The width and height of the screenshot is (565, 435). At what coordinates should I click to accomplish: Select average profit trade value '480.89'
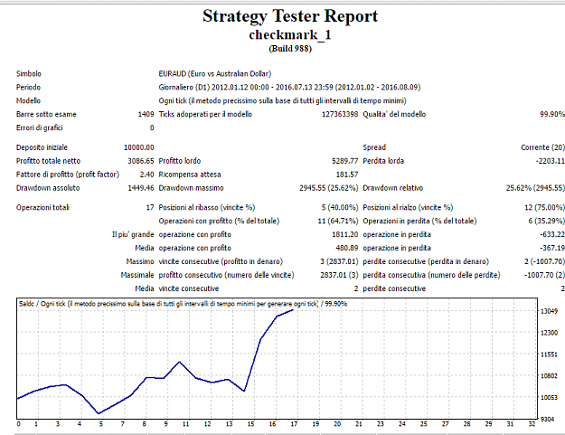(346, 248)
